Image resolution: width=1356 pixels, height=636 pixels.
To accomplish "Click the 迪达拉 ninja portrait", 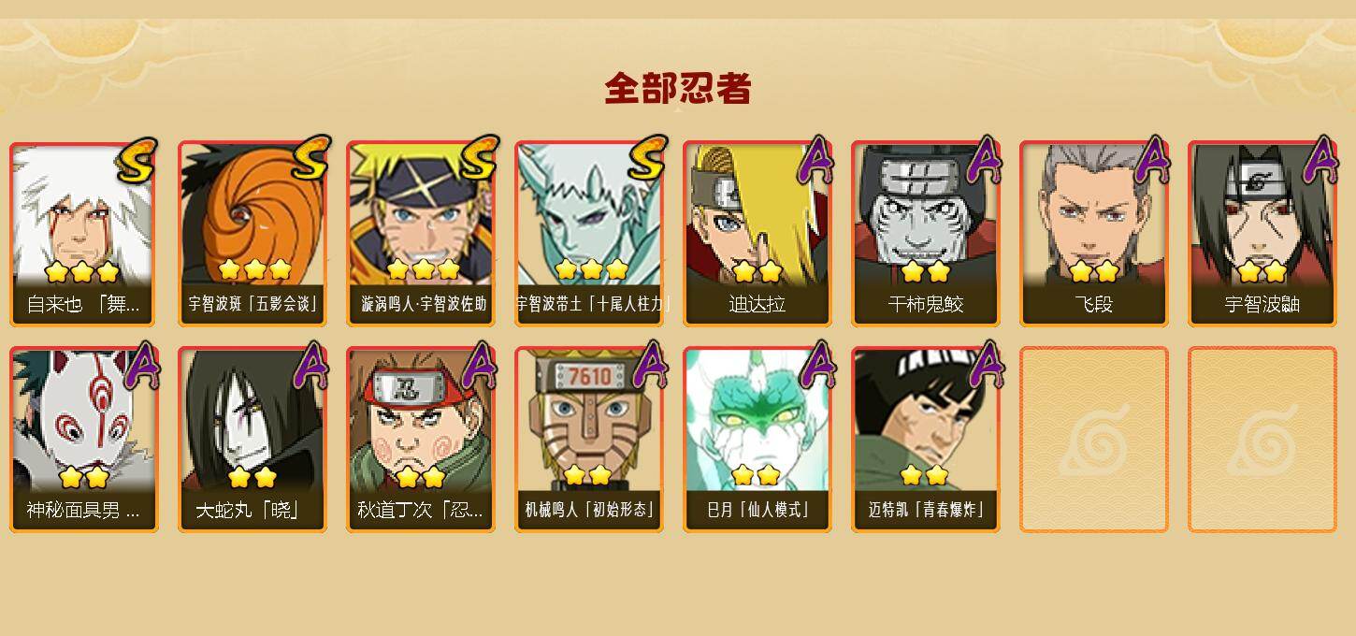I will click(x=757, y=234).
